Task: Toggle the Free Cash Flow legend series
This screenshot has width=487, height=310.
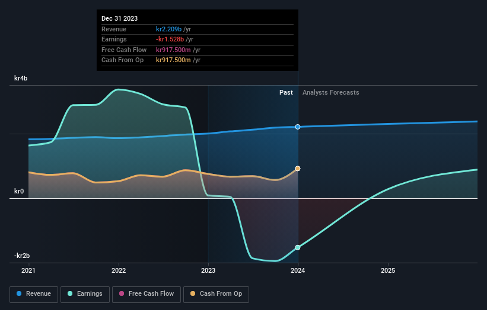Action: click(147, 294)
